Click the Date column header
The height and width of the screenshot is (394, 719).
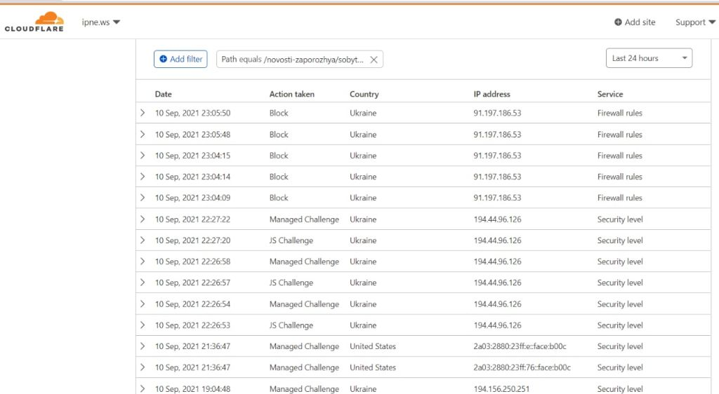(x=163, y=94)
